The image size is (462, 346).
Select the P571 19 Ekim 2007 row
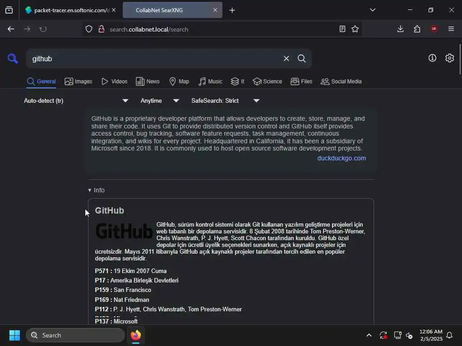tap(130, 271)
